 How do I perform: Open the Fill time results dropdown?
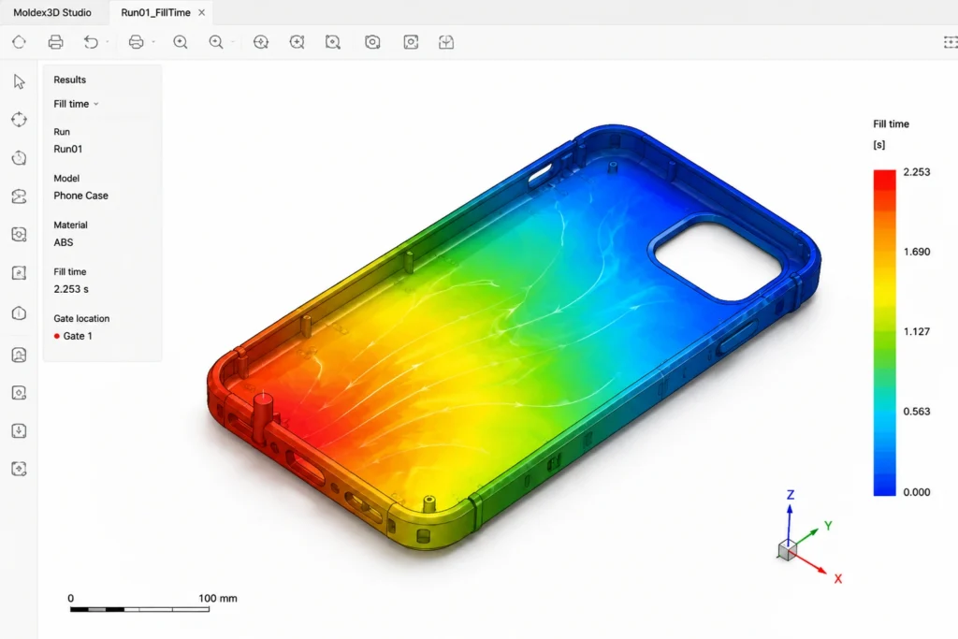(77, 104)
